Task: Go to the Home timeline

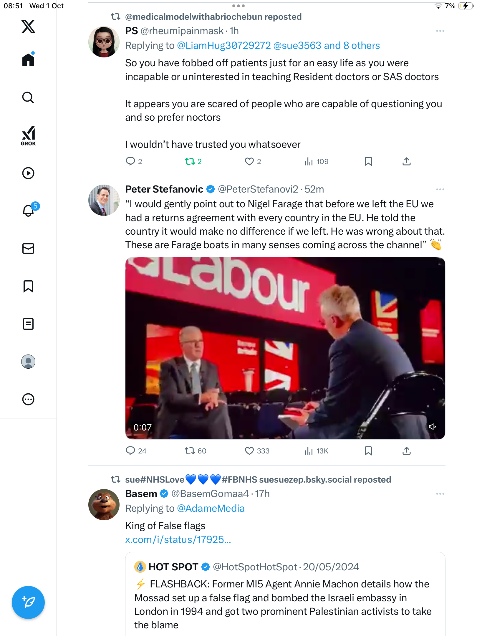Action: (x=28, y=60)
